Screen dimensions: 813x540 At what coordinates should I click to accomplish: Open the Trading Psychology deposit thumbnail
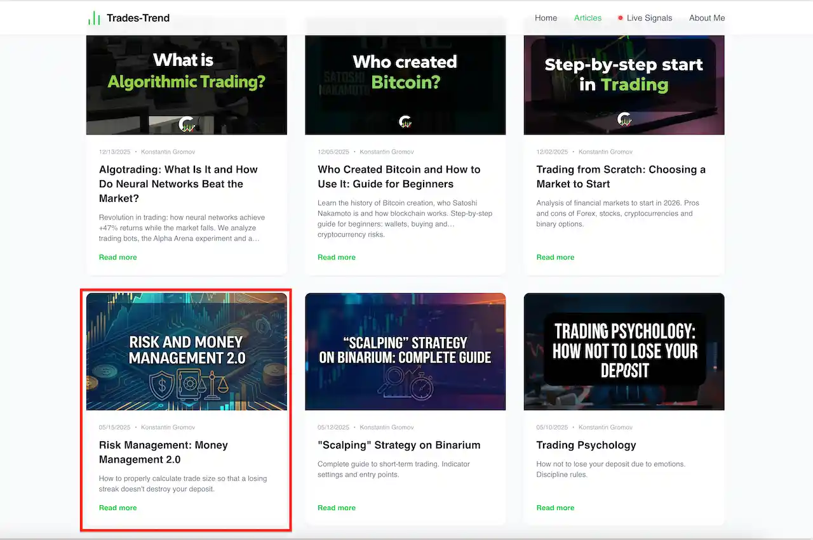coord(624,352)
